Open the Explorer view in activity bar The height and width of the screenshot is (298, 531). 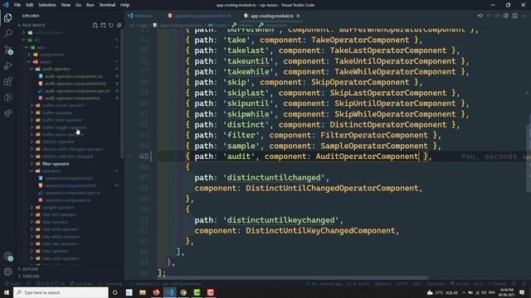click(x=7, y=17)
